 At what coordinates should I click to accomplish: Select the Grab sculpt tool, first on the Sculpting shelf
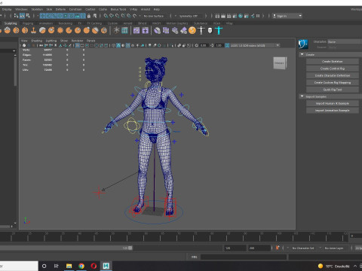(x=8, y=31)
